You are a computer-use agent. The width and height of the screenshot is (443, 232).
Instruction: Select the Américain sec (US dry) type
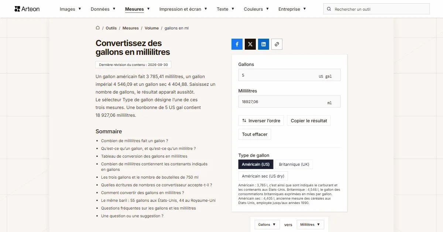(263, 176)
